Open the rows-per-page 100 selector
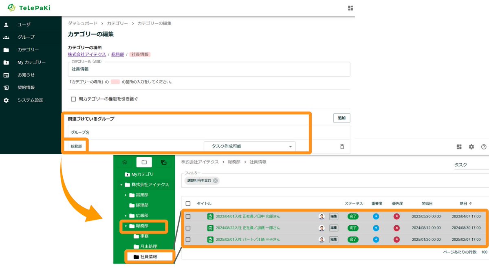This screenshot has width=489, height=275. pyautogui.click(x=484, y=252)
